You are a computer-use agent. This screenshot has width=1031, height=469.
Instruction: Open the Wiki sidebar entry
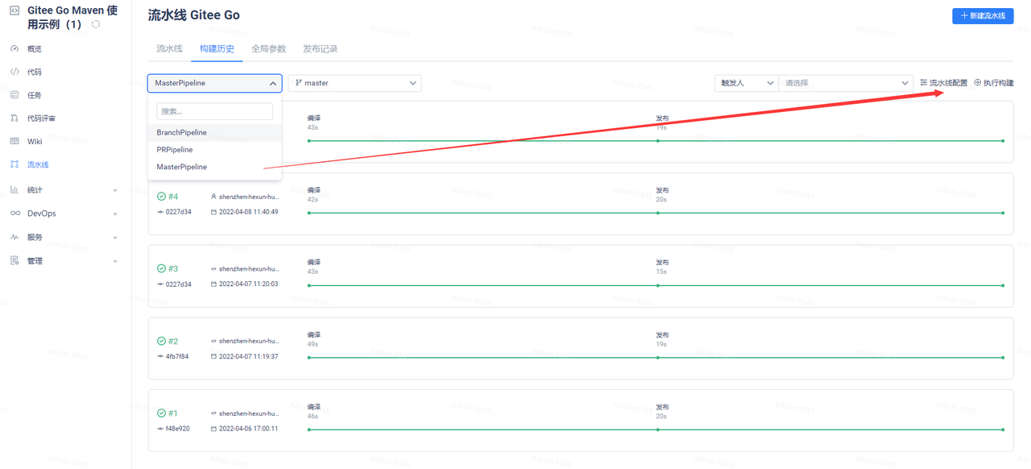[x=35, y=141]
